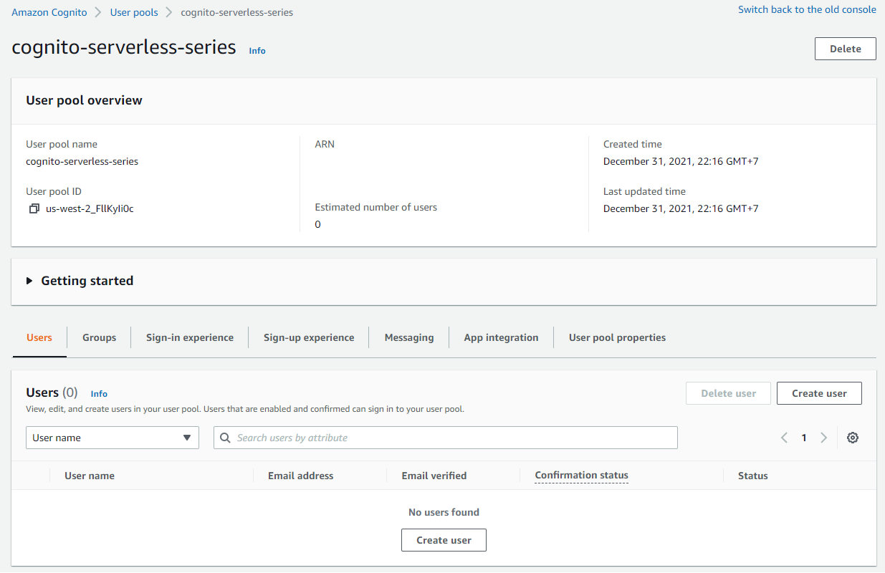885x573 pixels.
Task: Switch to the Sign-in experience tab
Action: click(189, 337)
